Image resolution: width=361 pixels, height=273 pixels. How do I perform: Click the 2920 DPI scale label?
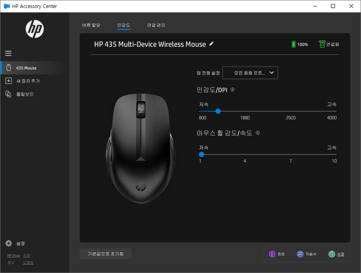coord(291,118)
